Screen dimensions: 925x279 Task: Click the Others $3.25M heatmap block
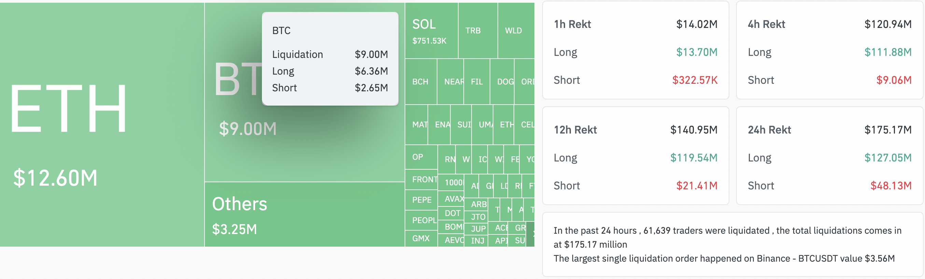tap(305, 214)
